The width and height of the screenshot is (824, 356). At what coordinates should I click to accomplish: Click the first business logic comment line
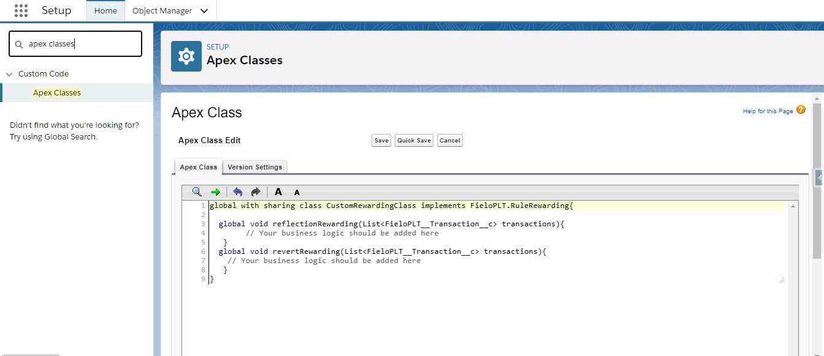tap(342, 233)
